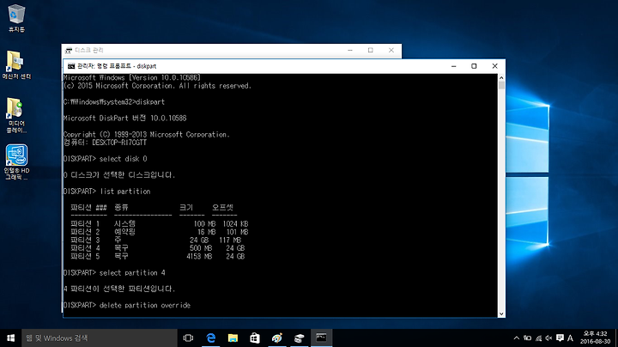Click the console scrollbar down arrow

tap(501, 314)
